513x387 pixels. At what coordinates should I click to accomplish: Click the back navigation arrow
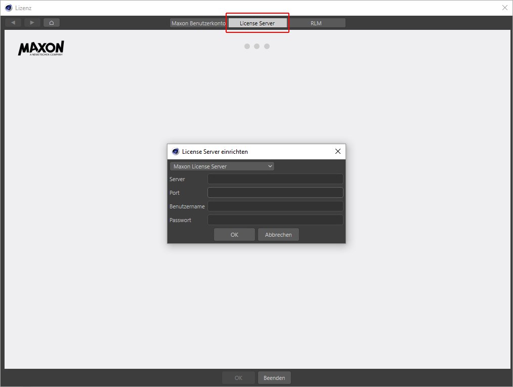coord(13,23)
